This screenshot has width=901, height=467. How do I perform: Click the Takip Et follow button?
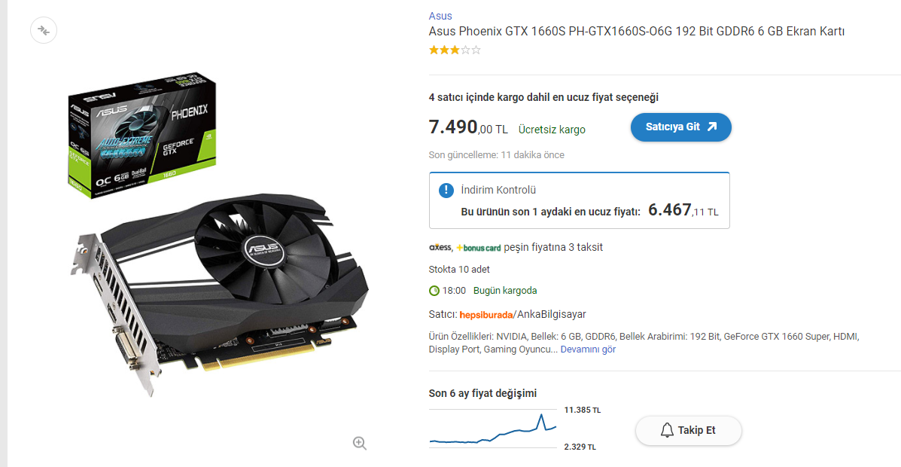[689, 430]
